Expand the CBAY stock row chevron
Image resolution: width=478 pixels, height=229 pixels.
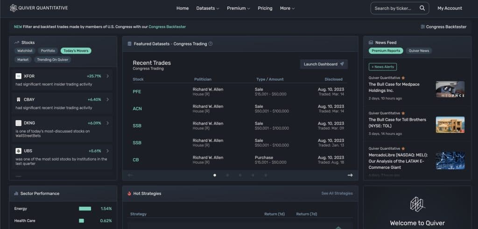pos(108,100)
